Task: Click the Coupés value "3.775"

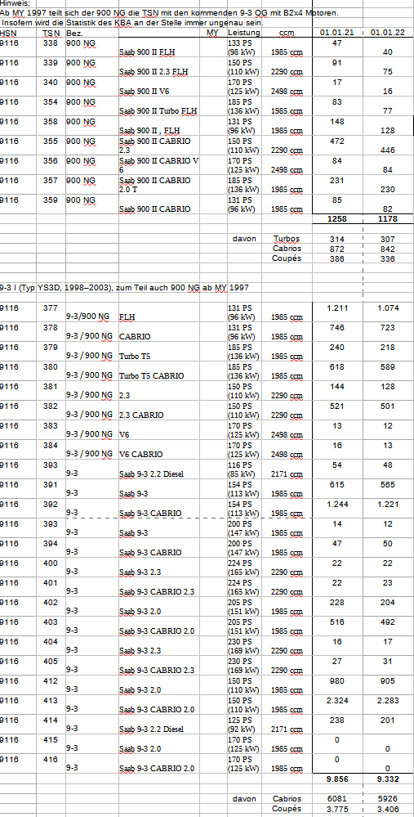Action: click(x=337, y=808)
